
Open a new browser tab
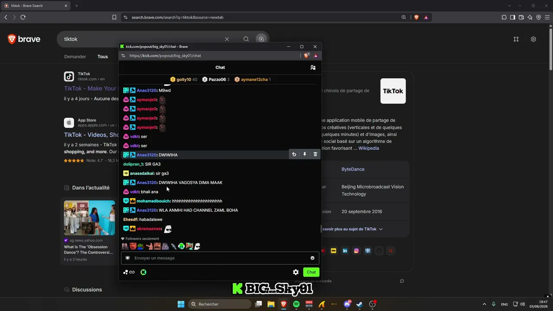click(76, 6)
